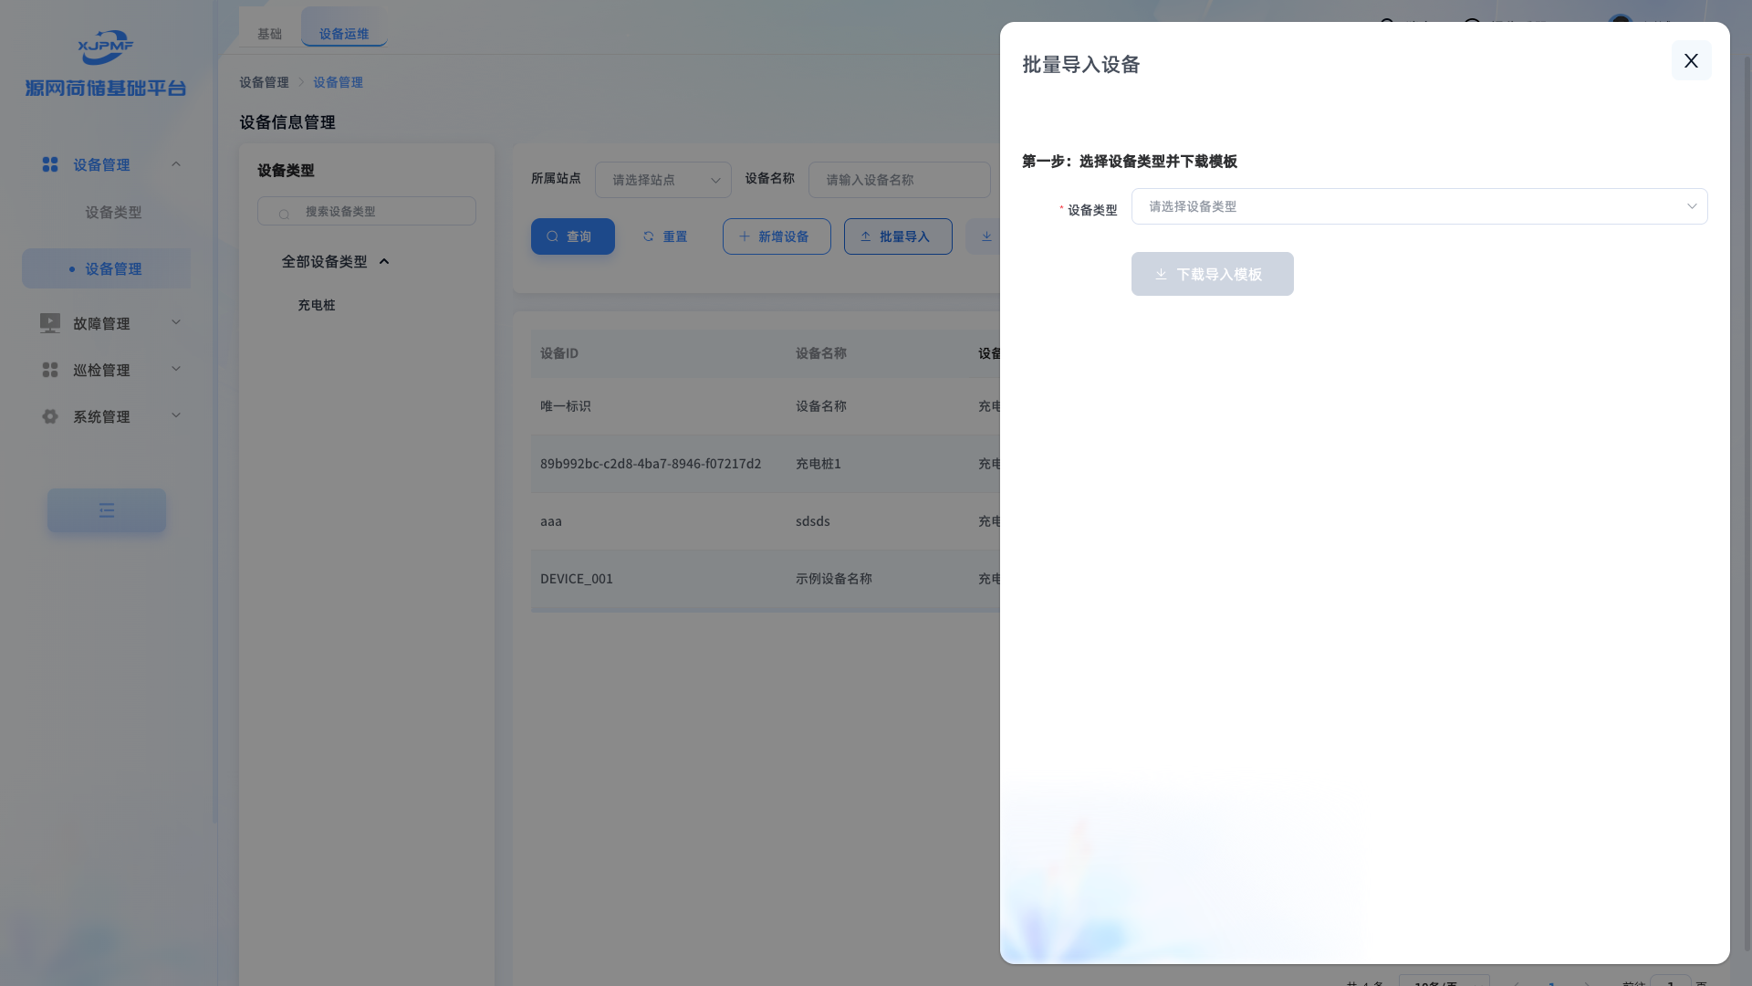Select the 设备类型 sidebar menu item

tap(113, 212)
